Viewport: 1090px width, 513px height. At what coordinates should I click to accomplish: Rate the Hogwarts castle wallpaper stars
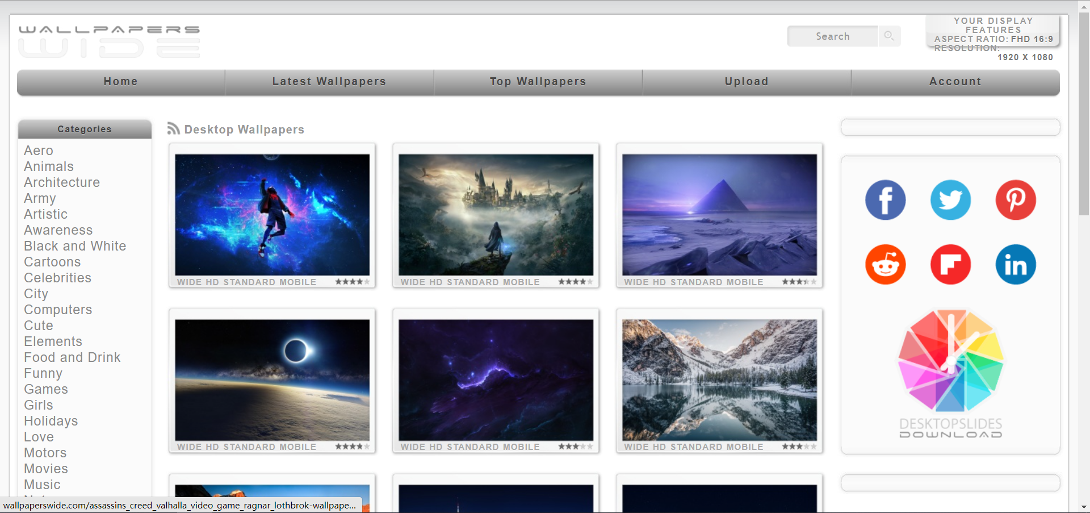pos(576,282)
